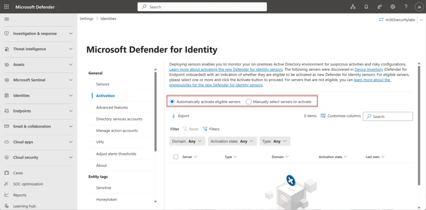Open the community feedback icon in header
This screenshot has width=426, height=210.
(379, 7)
